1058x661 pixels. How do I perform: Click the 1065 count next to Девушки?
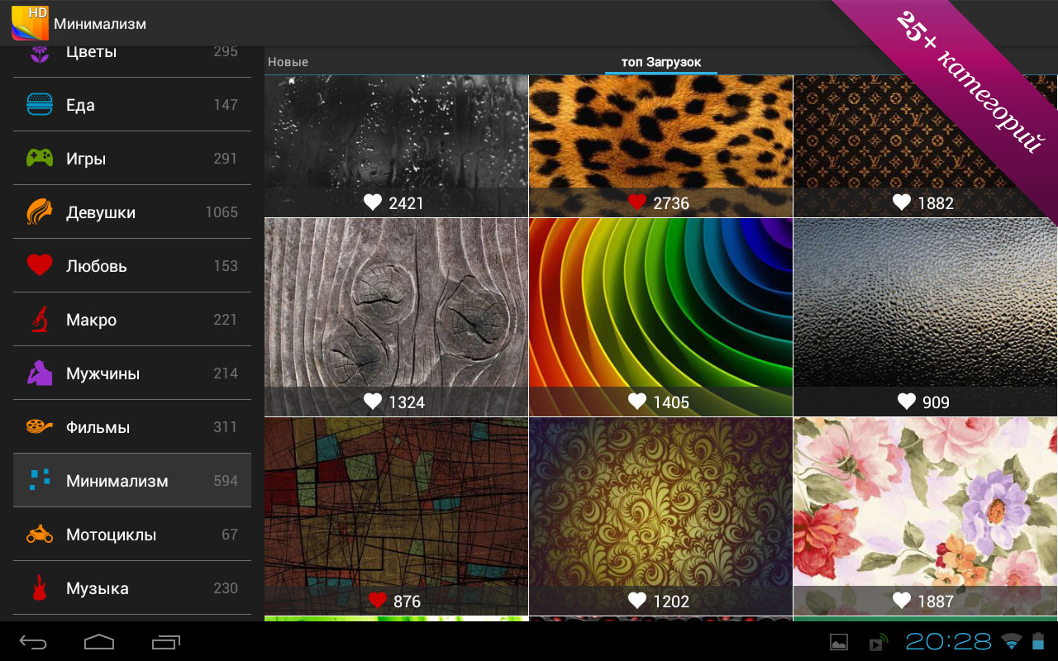click(222, 212)
